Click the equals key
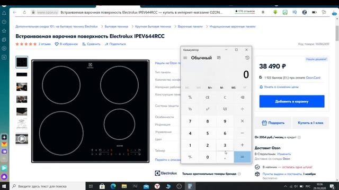The height and width of the screenshot is (190, 339). [243, 157]
